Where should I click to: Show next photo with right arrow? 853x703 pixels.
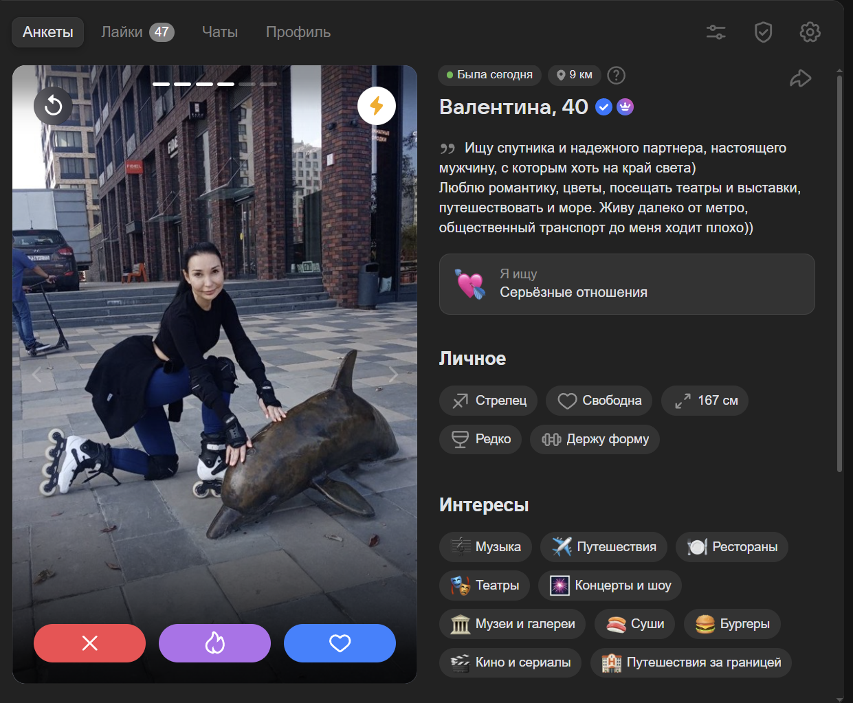(x=393, y=375)
